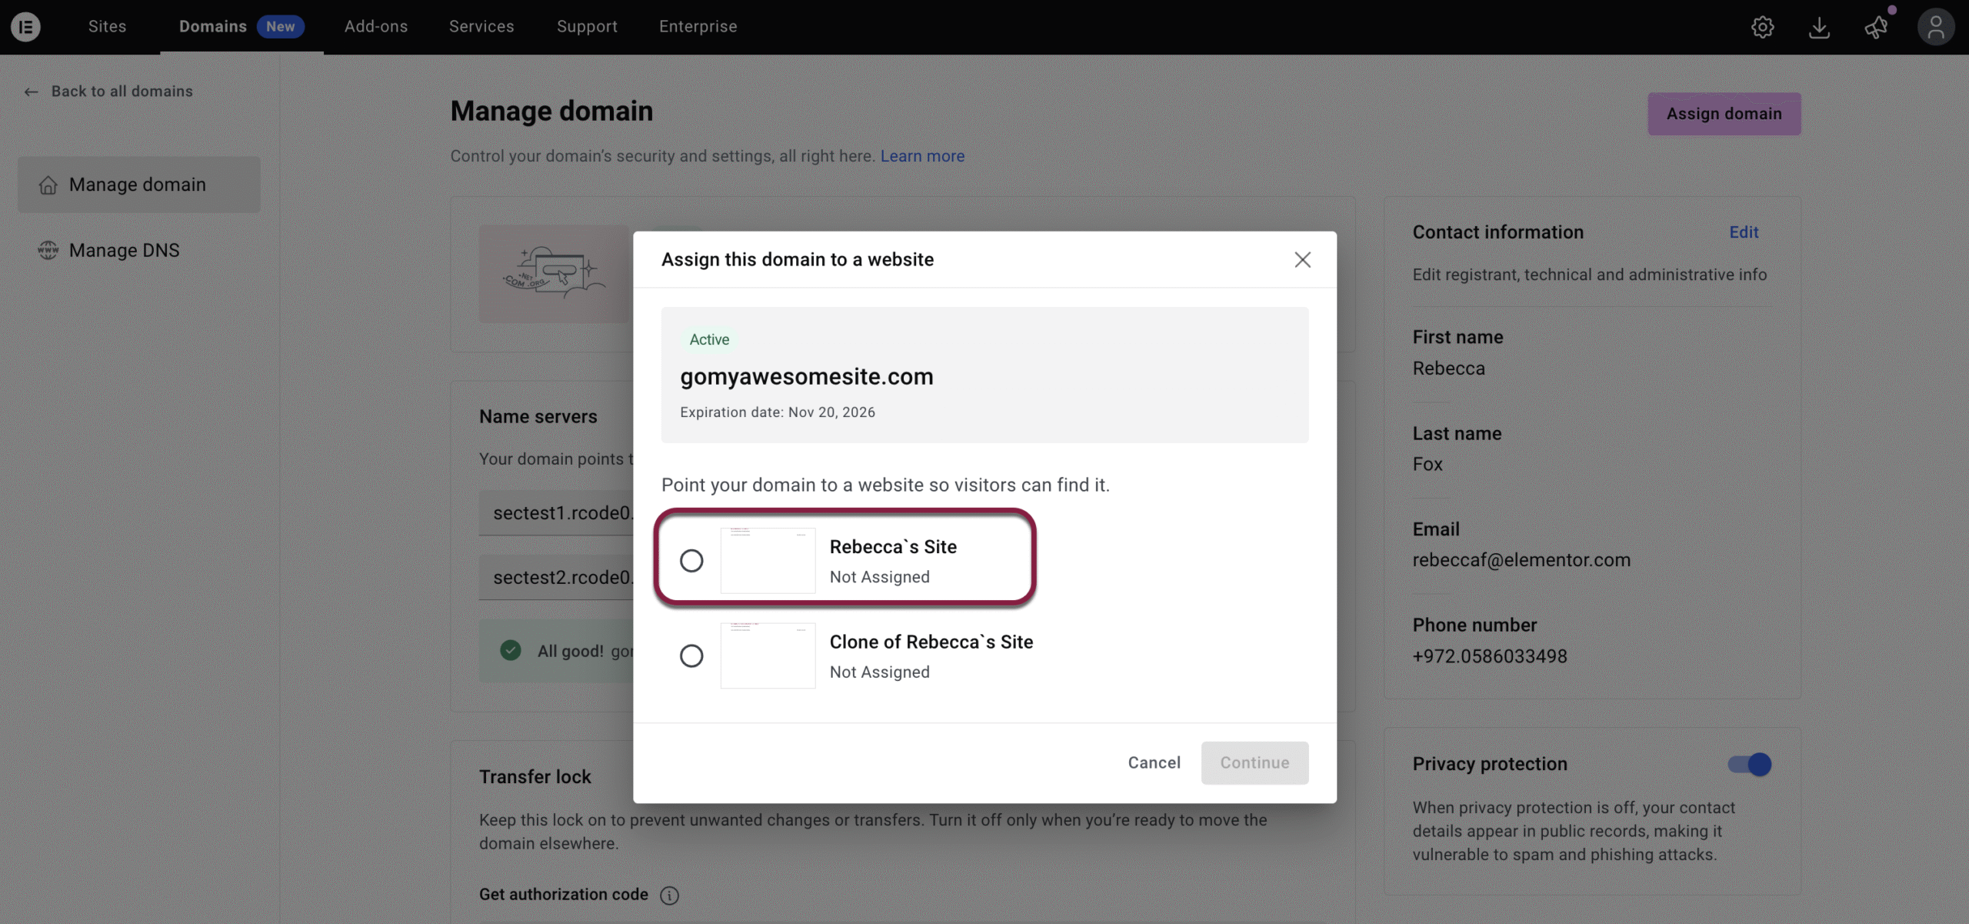The height and width of the screenshot is (924, 1969).
Task: Open the megaphone announcements icon
Action: click(1876, 28)
